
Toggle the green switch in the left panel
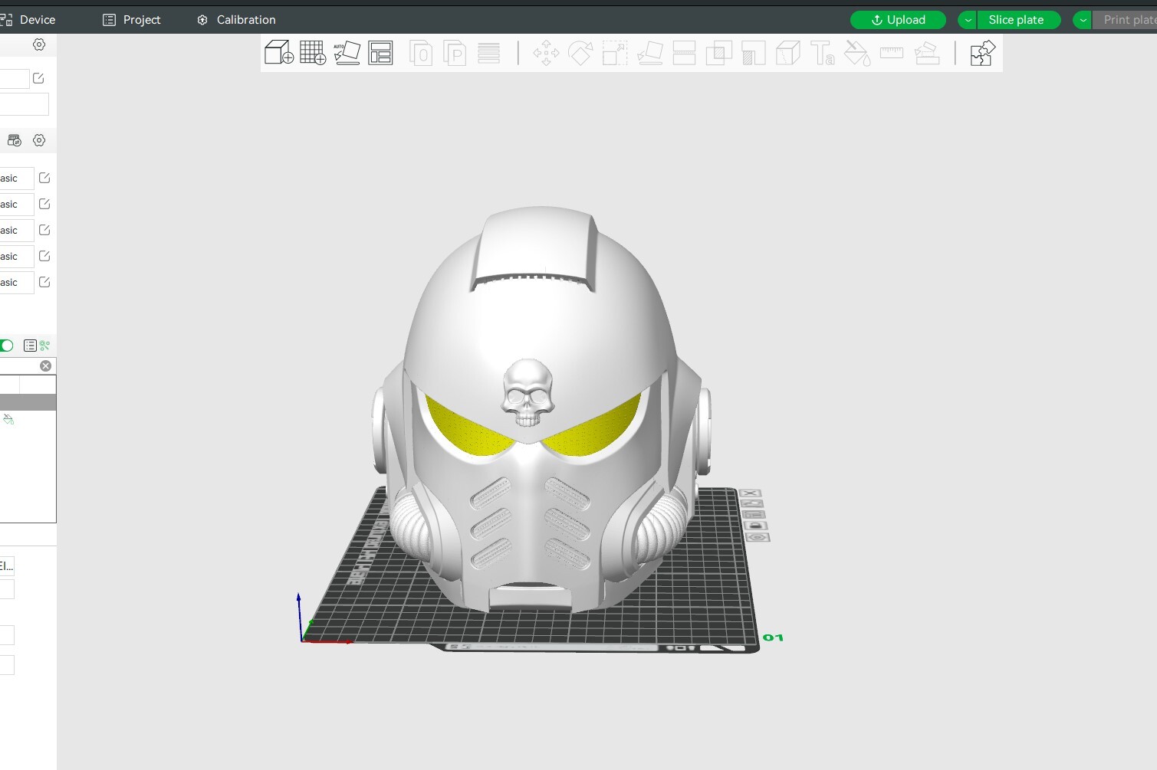coord(6,346)
